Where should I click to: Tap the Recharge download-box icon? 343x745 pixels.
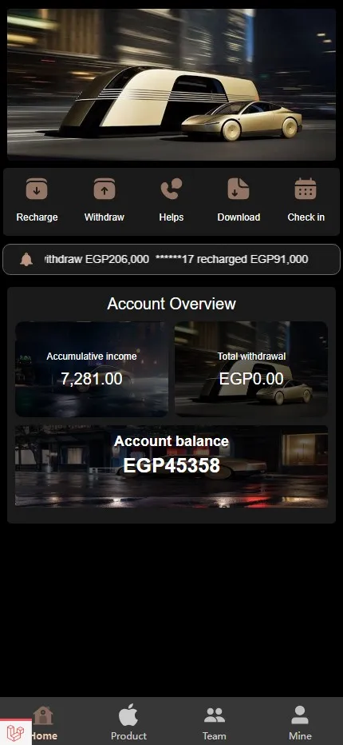click(37, 189)
